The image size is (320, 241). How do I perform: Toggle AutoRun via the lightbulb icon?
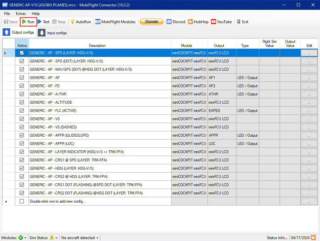72,22
